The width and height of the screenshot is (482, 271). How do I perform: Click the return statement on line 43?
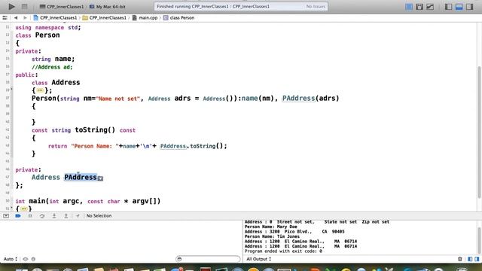coord(137,146)
